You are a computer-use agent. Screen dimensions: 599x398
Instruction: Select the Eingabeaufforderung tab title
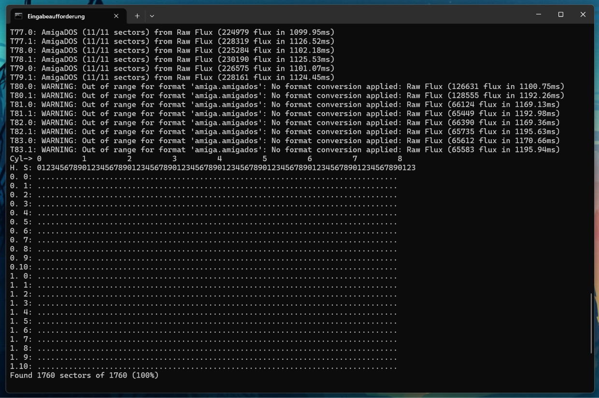(x=56, y=16)
